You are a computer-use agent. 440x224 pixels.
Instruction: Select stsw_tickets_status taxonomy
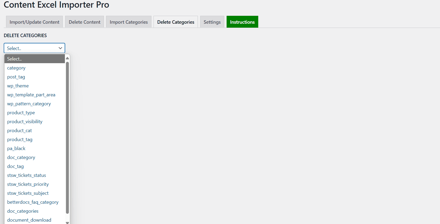coord(35,175)
